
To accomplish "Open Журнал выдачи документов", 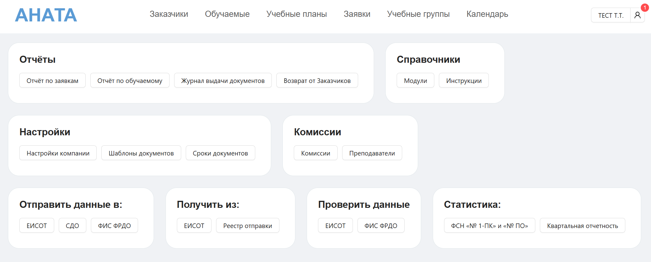I will tap(223, 80).
